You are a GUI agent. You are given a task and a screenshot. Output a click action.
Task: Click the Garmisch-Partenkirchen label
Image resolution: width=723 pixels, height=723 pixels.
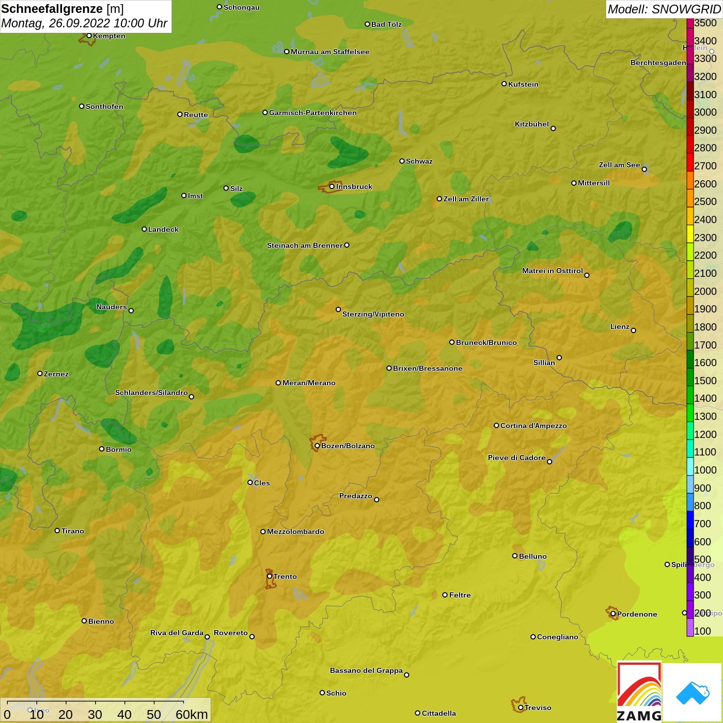[313, 113]
